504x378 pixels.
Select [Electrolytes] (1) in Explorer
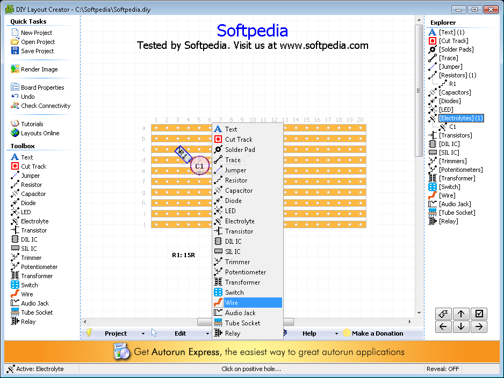click(461, 118)
